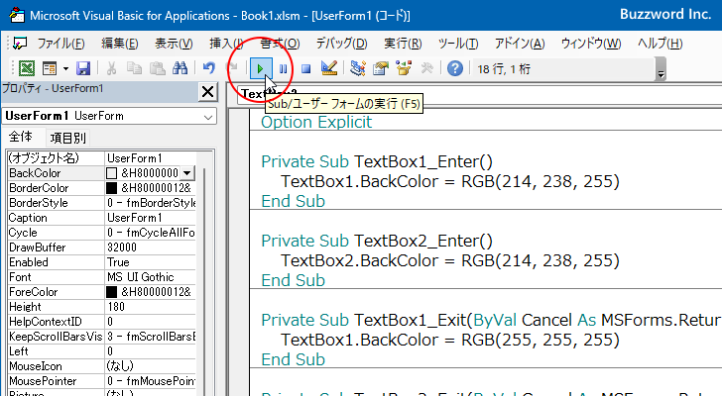Click the Run Sub/UserForm play button
722x396 pixels.
coord(261,69)
